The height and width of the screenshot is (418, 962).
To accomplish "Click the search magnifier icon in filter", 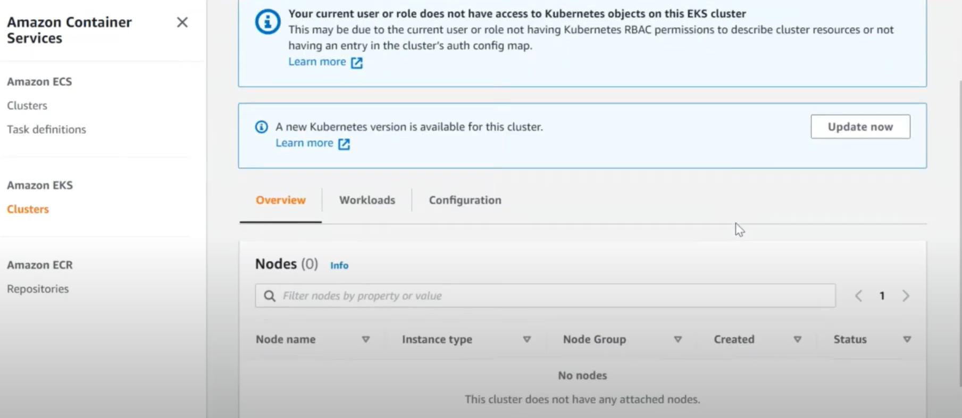I will 270,296.
